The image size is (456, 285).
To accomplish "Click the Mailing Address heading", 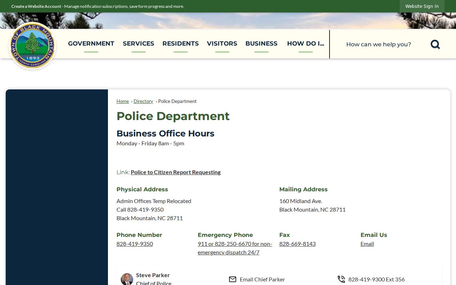I will coord(304,190).
